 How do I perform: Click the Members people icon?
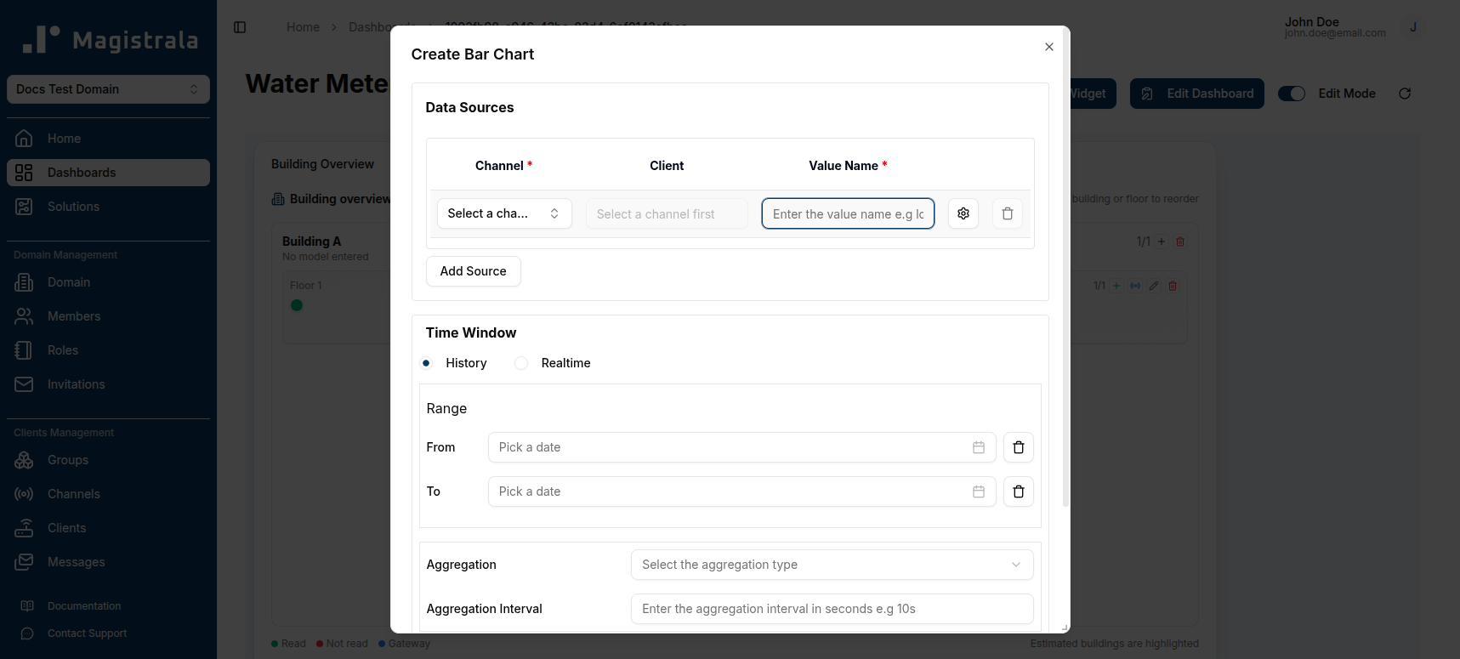click(24, 316)
